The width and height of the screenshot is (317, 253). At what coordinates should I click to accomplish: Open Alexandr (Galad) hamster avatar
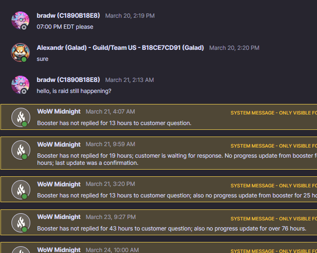[x=21, y=53]
